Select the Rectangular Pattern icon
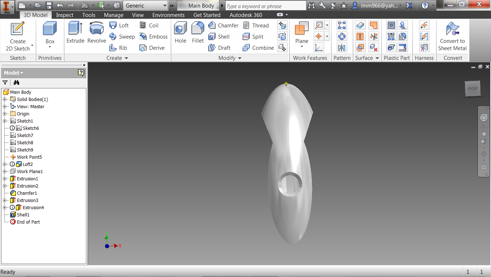Screen dimensions: 491x277 (x=342, y=25)
